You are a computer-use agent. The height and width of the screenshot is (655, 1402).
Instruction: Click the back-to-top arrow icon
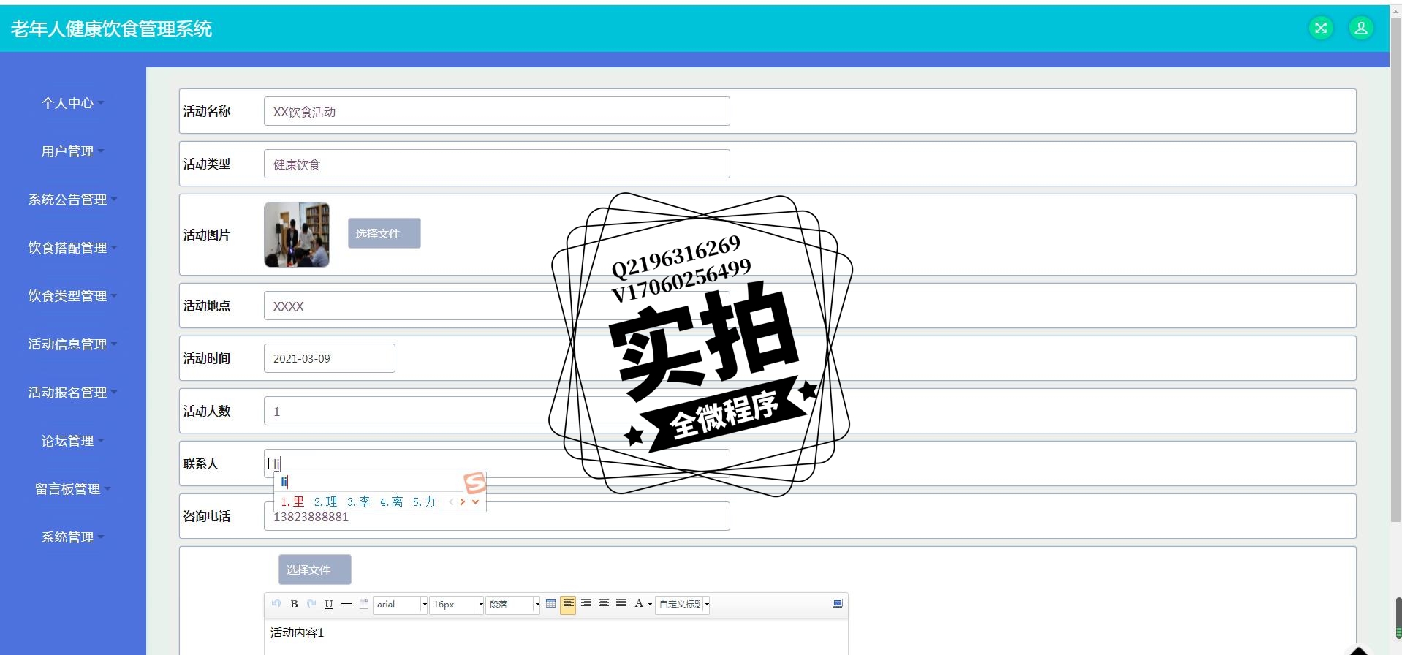1358,650
